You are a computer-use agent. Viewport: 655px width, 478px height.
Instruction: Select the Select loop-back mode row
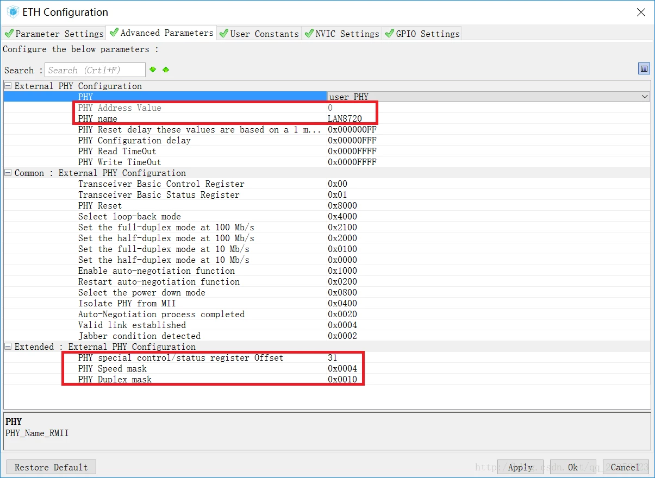pyautogui.click(x=327, y=216)
